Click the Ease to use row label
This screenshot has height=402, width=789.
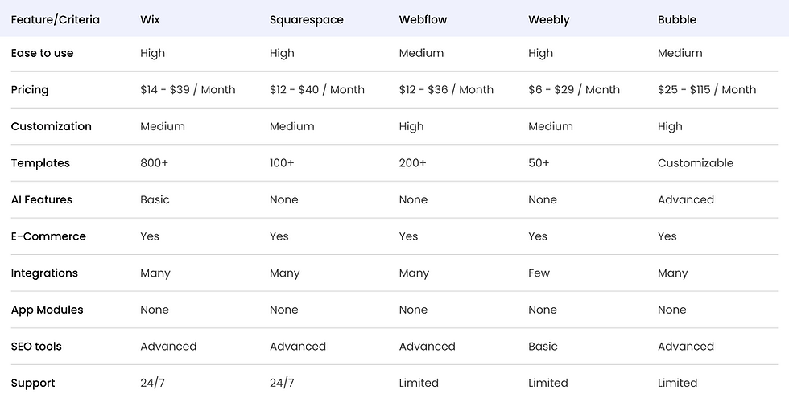(x=42, y=53)
